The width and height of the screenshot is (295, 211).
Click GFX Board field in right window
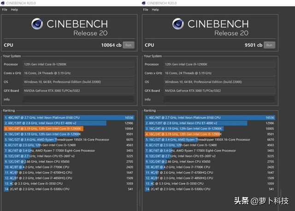point(219,91)
